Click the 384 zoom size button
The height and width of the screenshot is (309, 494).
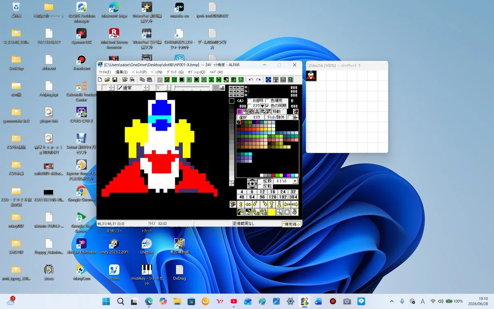pos(293,197)
